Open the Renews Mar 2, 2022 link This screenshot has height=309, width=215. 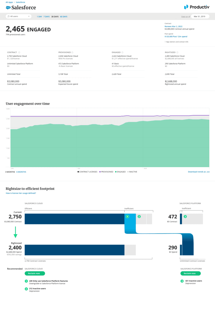coord(173,27)
